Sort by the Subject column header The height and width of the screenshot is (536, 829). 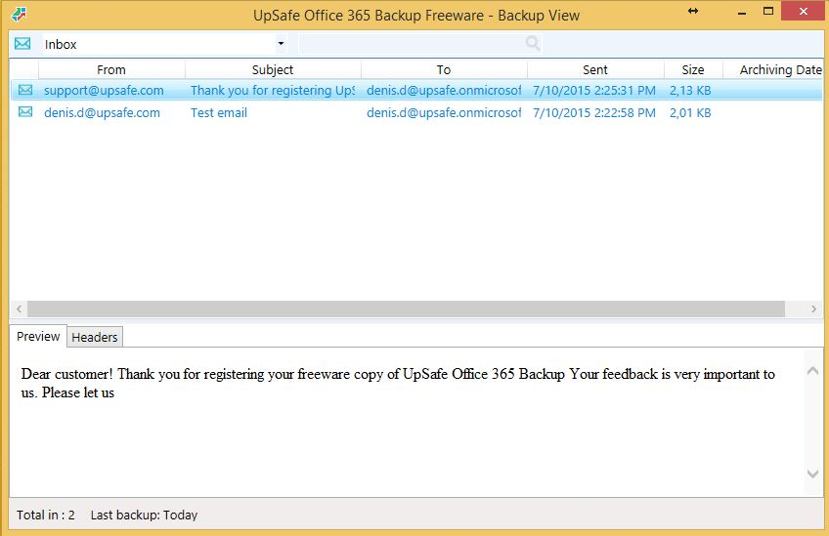click(273, 69)
